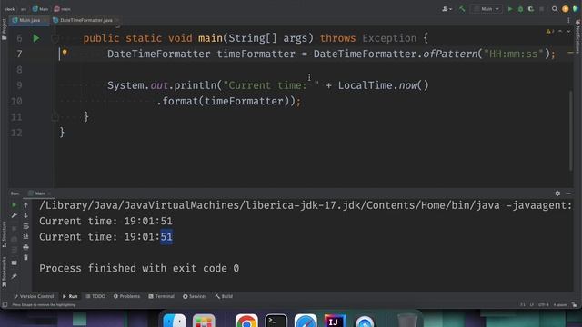Jump to the next highlighted warning
This screenshot has height=327, width=582.
point(568,32)
